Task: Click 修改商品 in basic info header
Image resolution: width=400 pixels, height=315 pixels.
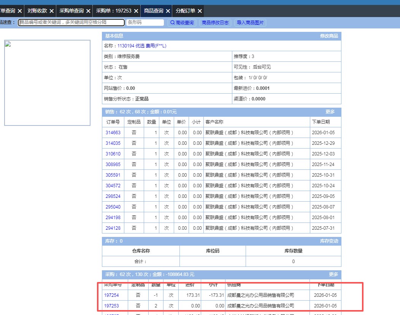Action: (329, 36)
